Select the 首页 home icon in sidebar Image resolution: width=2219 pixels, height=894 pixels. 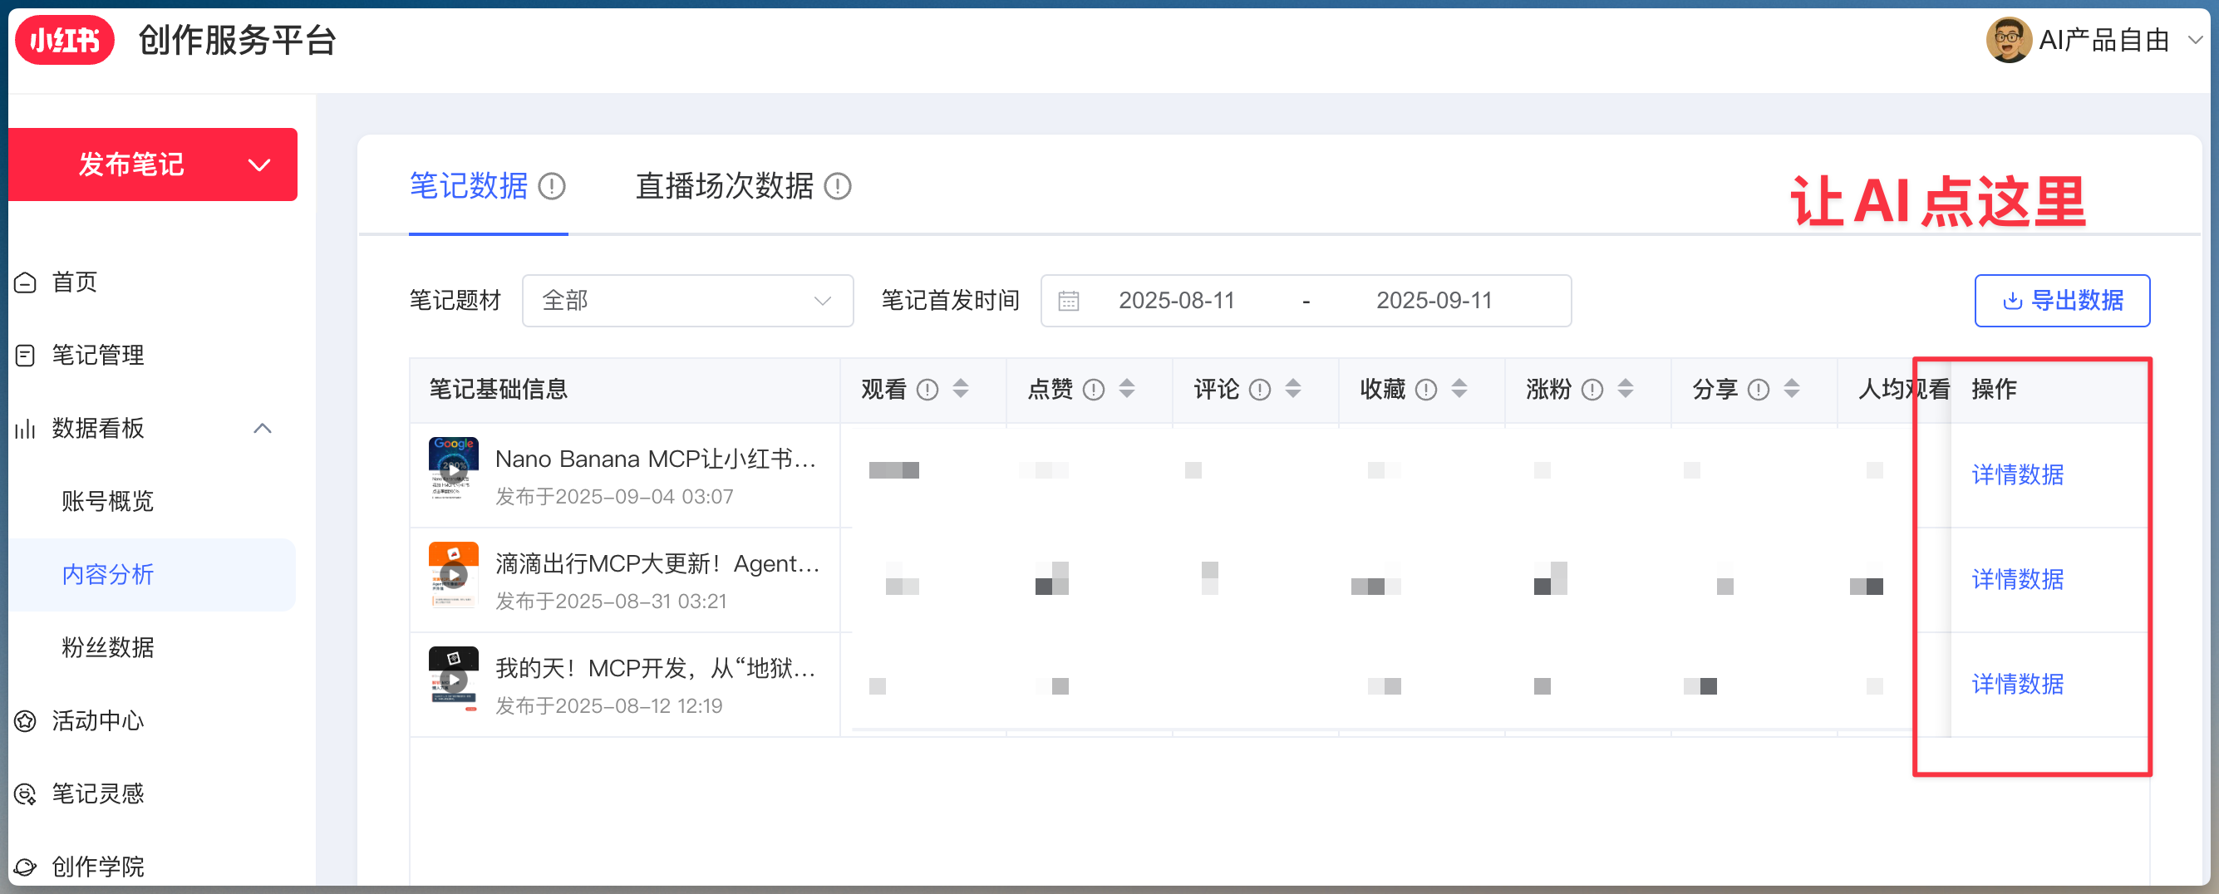pos(25,282)
